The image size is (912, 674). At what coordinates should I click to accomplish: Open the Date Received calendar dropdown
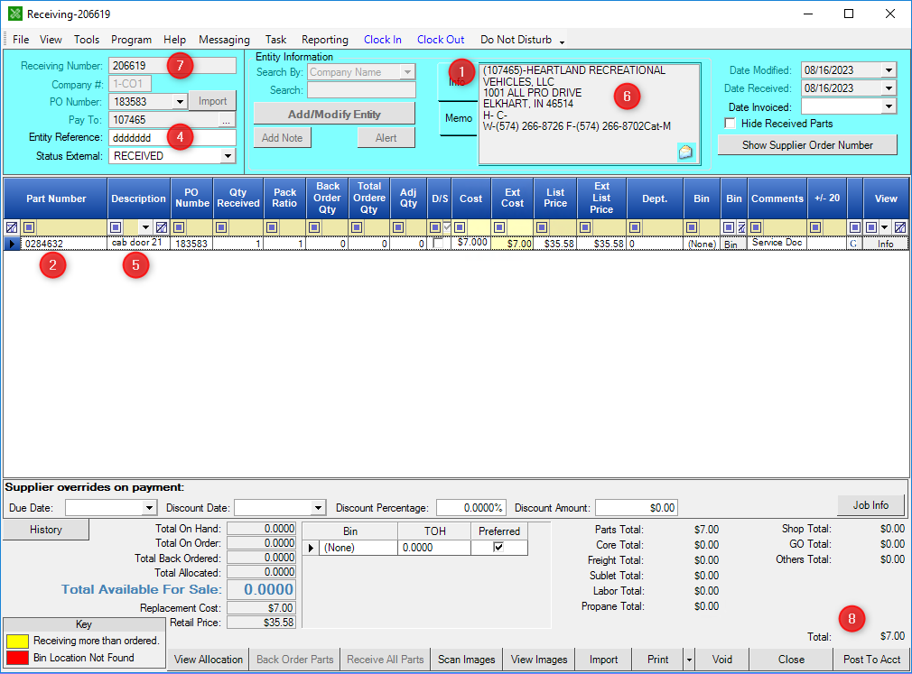pyautogui.click(x=889, y=88)
